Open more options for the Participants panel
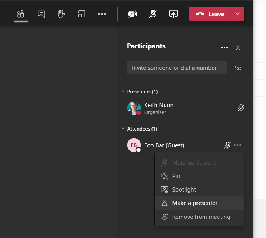The height and width of the screenshot is (238, 266). 224,48
